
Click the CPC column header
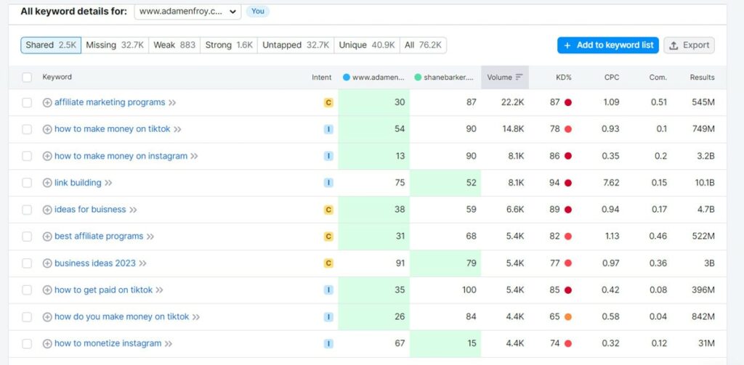612,77
